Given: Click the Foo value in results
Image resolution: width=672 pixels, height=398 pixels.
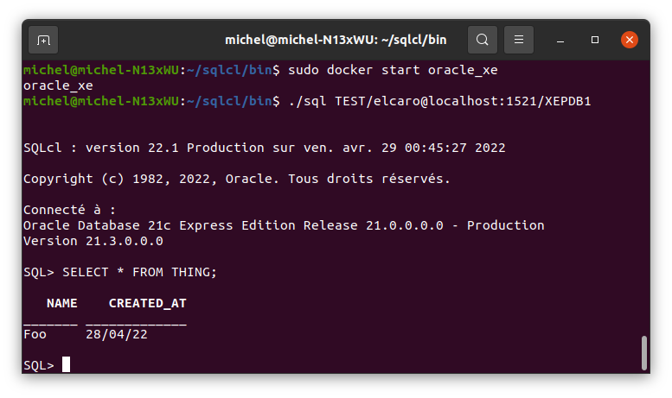Looking at the screenshot, I should (35, 334).
